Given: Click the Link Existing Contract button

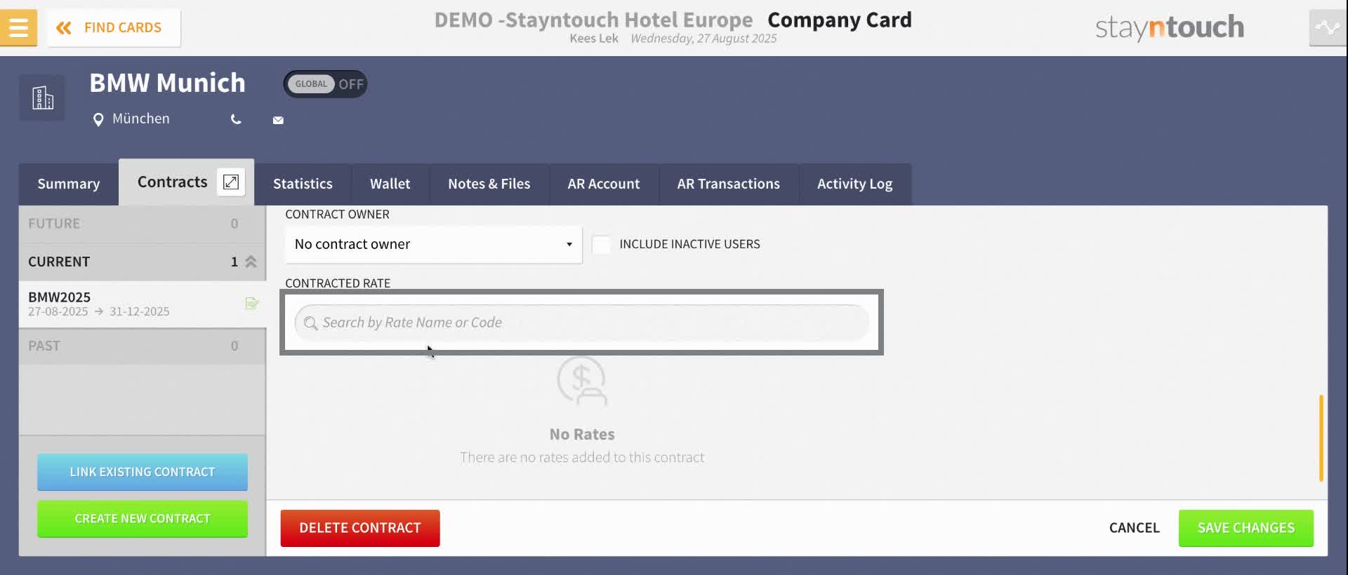Looking at the screenshot, I should [x=143, y=472].
